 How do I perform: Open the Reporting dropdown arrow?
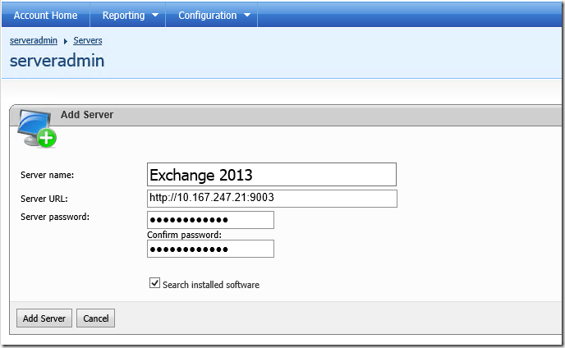click(155, 15)
